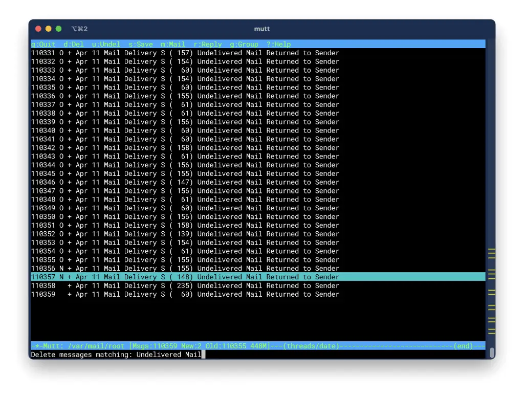Click the yellow zoom button in title bar
524x397 pixels.
tap(49, 29)
